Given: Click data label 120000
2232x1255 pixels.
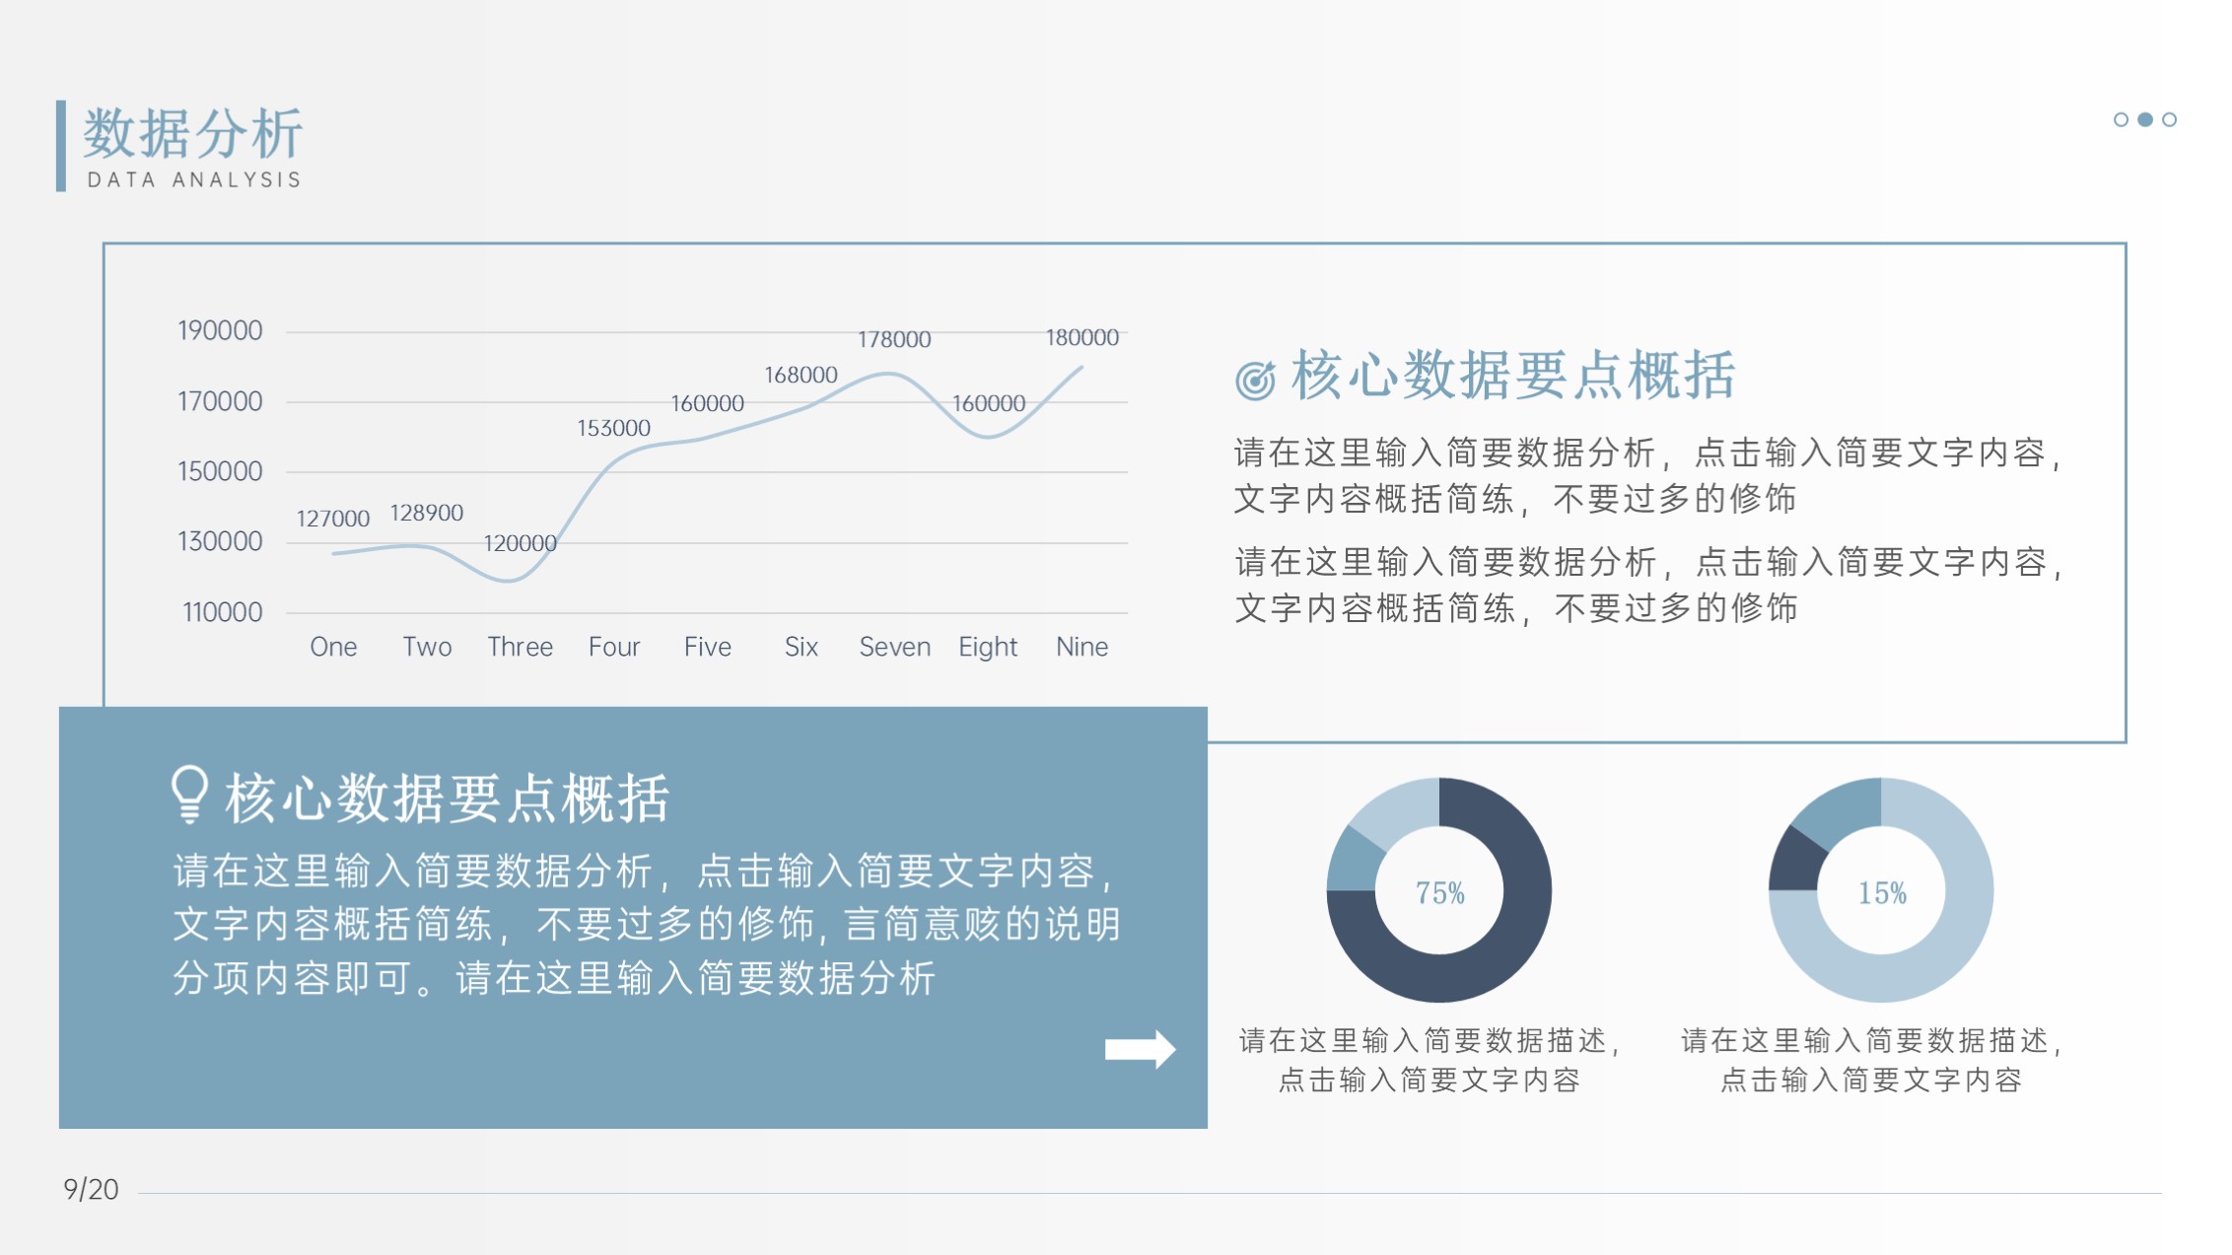Looking at the screenshot, I should click(520, 543).
